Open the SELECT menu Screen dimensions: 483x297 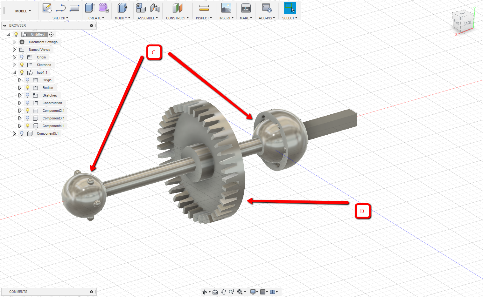(x=290, y=18)
